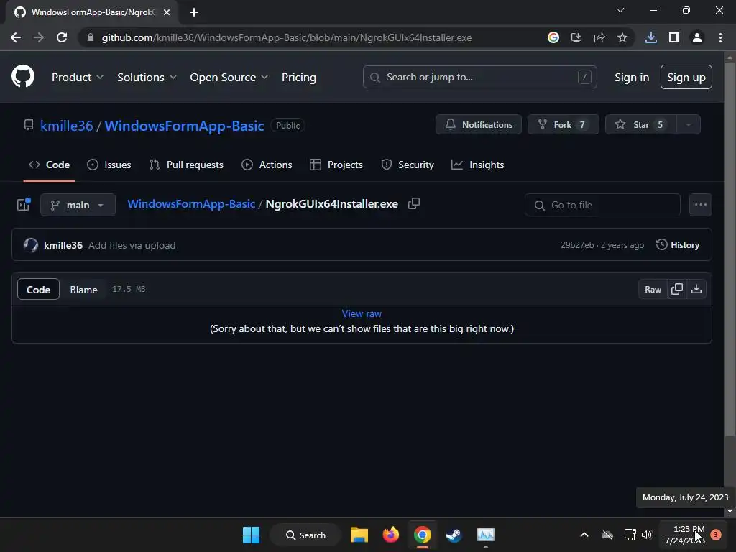
Task: Star the repository
Action: pos(640,125)
